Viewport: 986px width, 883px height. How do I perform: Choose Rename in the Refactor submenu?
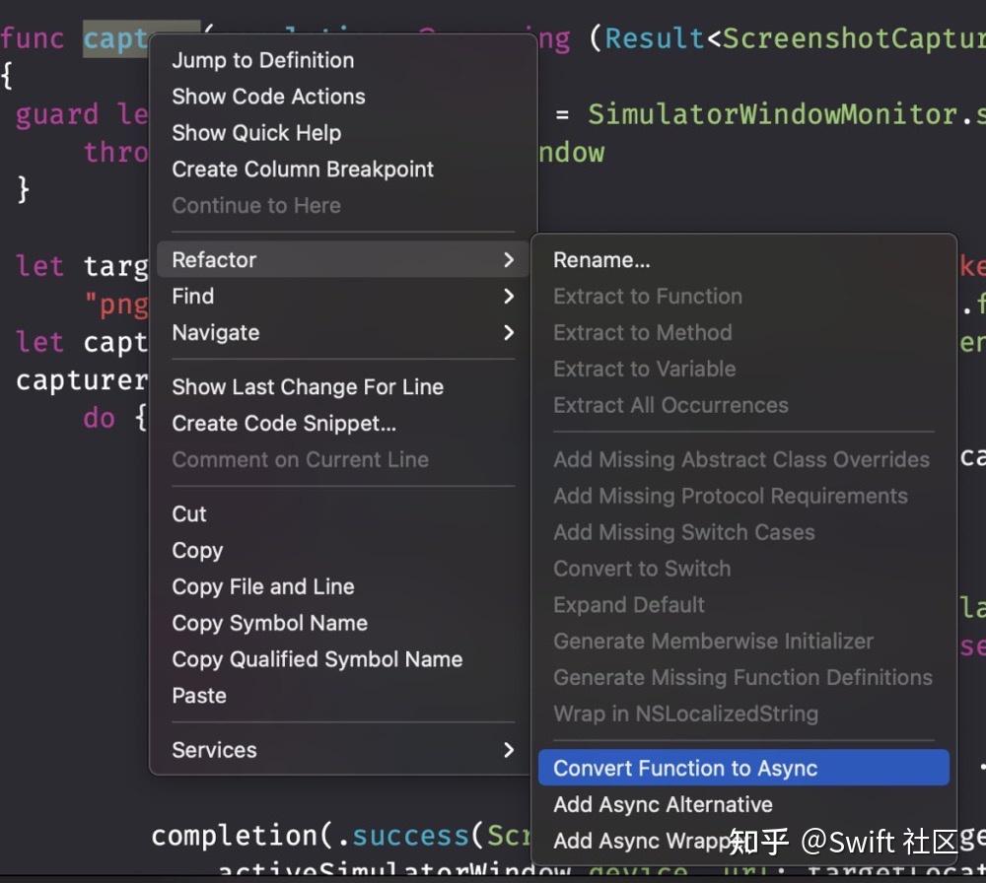coord(600,259)
